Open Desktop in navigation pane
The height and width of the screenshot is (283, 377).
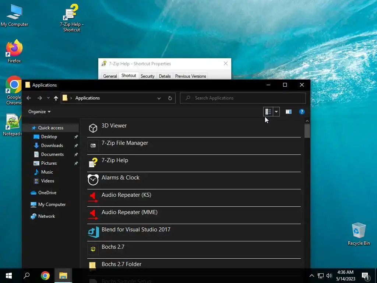coord(49,137)
